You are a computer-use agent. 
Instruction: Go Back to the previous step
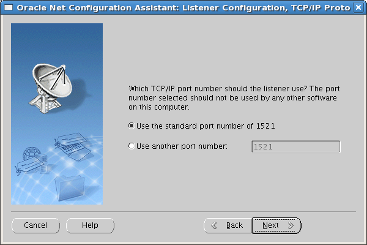coord(228,225)
